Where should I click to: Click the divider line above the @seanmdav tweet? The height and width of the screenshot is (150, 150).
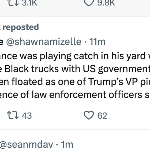75,130
